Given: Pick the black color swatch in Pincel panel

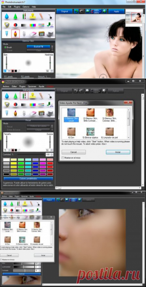Looking at the screenshot, I should coord(6,174).
